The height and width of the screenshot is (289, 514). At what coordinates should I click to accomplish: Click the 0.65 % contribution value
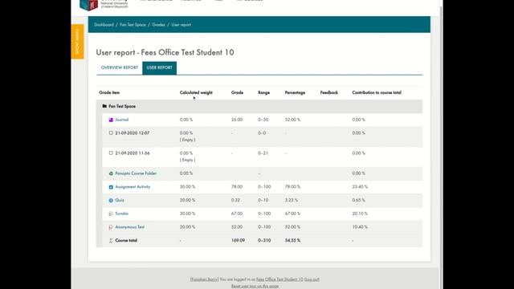coord(359,200)
